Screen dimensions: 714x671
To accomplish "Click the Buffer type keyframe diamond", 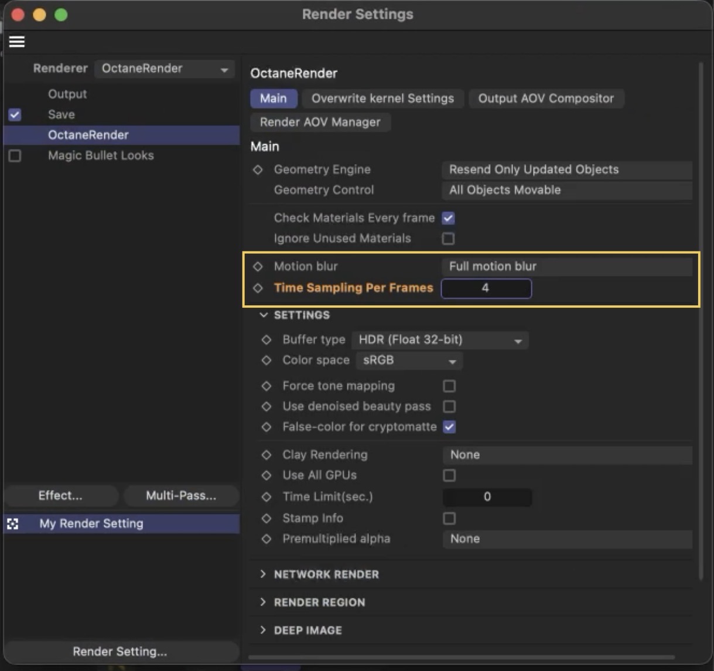I will 267,340.
